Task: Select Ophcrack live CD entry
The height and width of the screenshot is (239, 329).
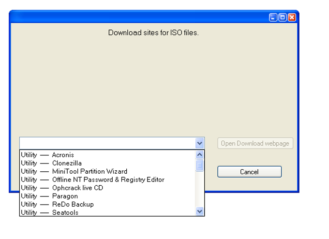Action: click(x=107, y=188)
